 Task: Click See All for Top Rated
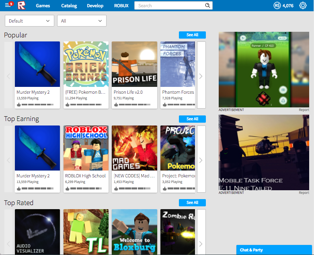192,203
